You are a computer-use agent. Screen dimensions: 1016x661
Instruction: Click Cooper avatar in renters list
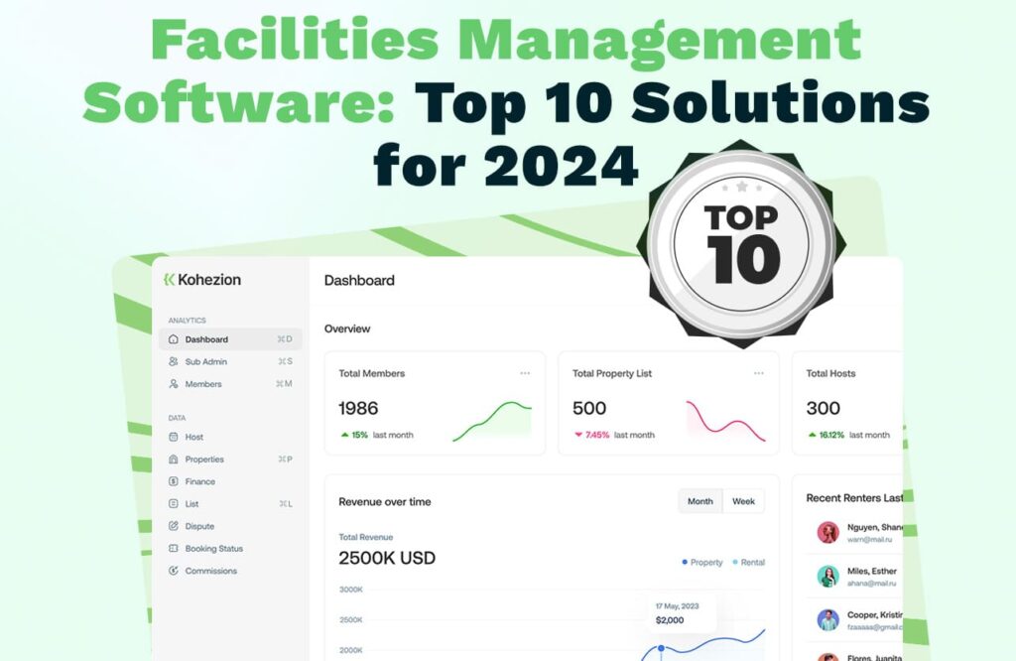[828, 620]
